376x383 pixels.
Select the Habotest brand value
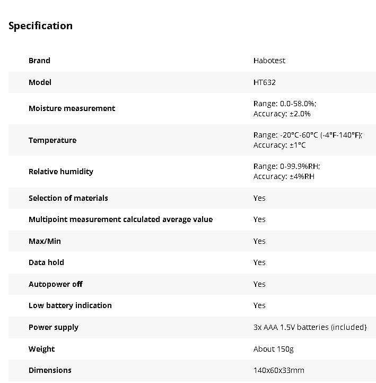coord(269,61)
